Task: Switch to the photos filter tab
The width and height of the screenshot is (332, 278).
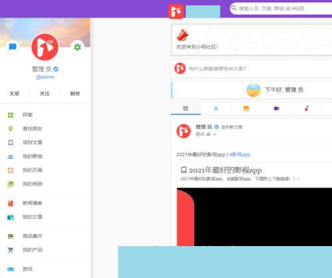Action: (246, 108)
